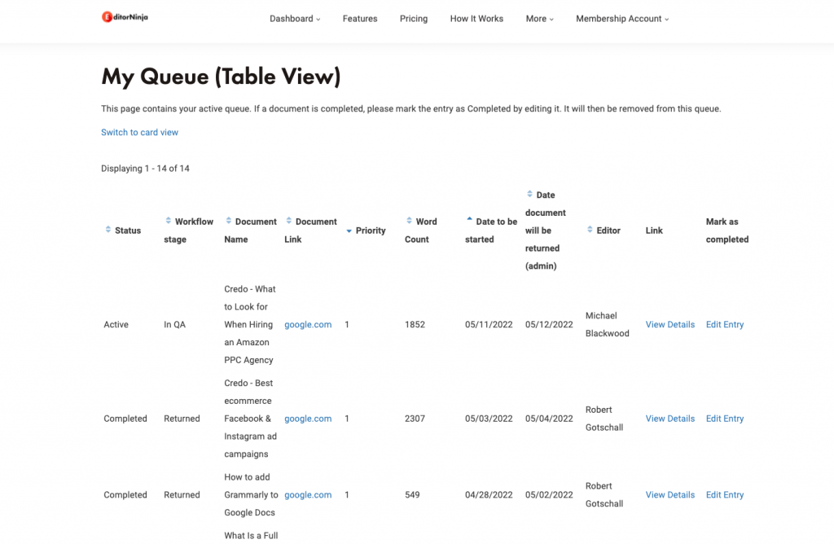View Details for the 2307-word document
This screenshot has width=834, height=544.
(x=670, y=419)
